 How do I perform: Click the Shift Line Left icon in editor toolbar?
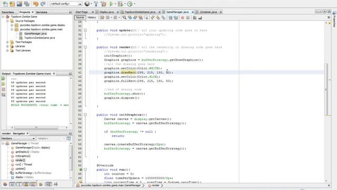click(x=171, y=17)
